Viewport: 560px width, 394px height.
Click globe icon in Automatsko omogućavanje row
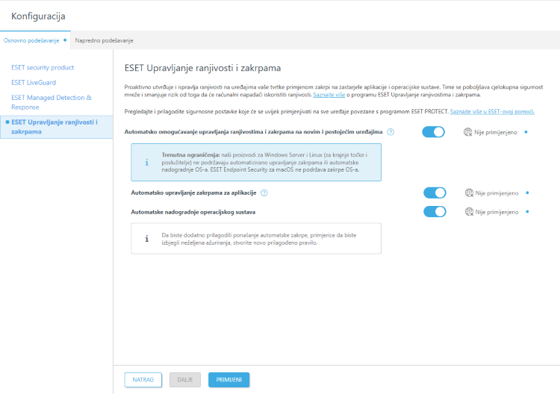coord(468,132)
